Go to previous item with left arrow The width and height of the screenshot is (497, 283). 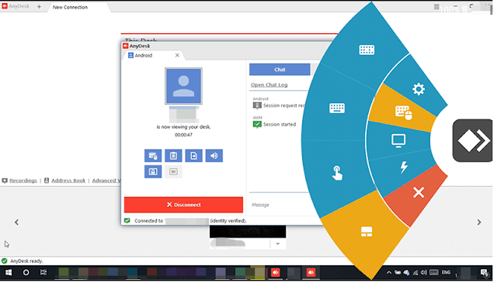[17, 223]
